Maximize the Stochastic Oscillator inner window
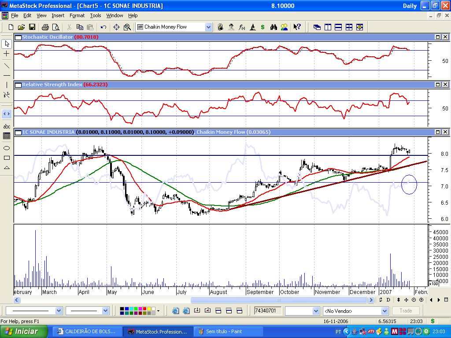 tap(438, 37)
